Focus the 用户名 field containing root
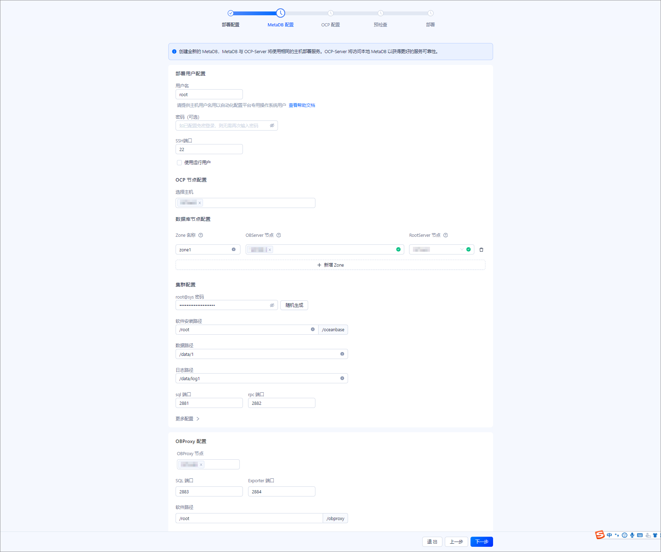This screenshot has height=552, width=661. click(209, 94)
